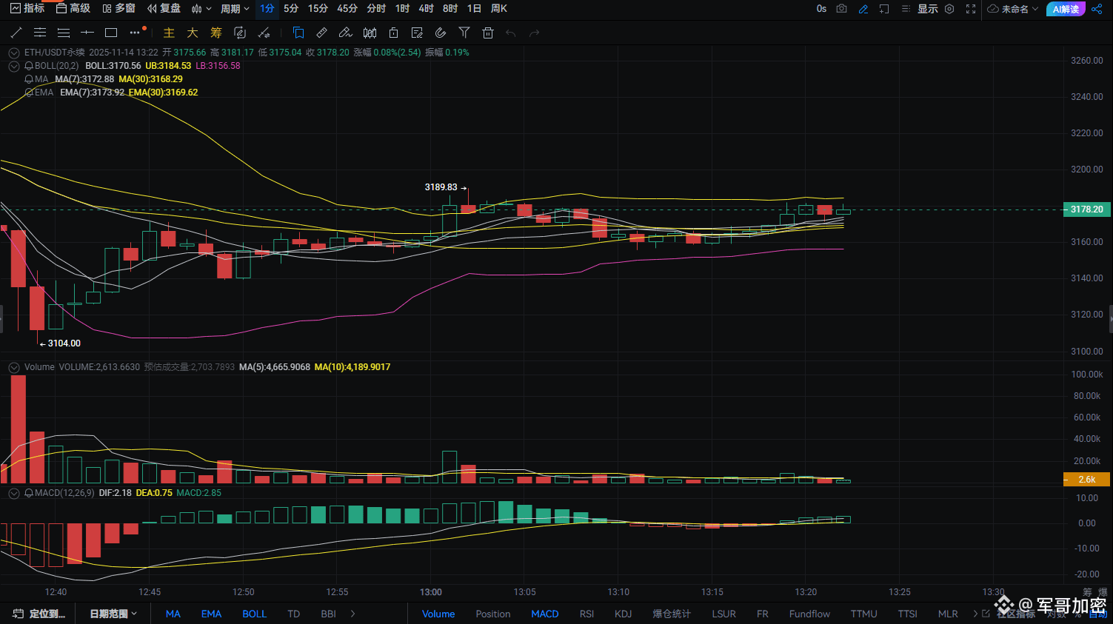Select the ruler measure tool
This screenshot has height=624, width=1113.
(321, 33)
